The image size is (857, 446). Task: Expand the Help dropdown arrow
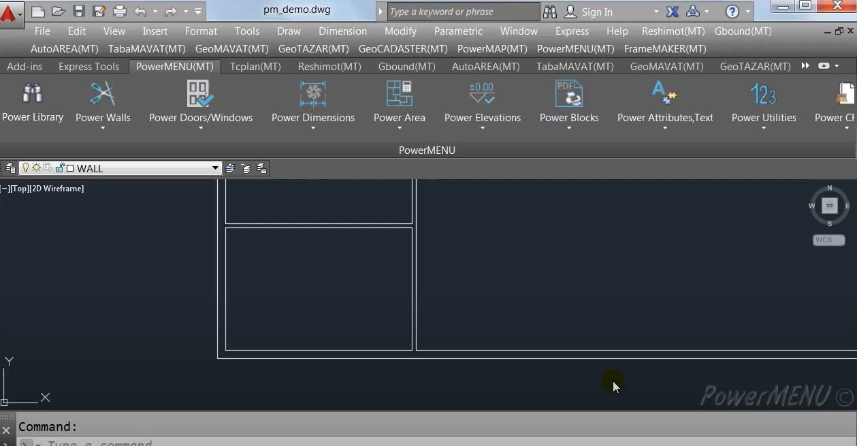click(748, 12)
